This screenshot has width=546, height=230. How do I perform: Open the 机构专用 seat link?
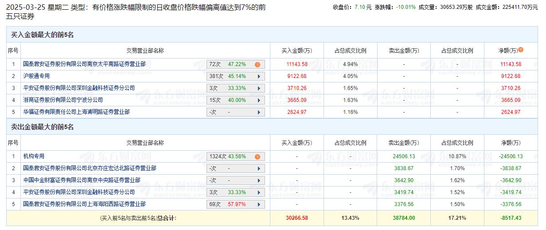[34, 156]
